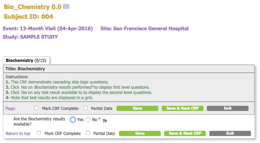Toggle the lower Partial Data checkbox
The image size is (260, 143).
pos(87,133)
